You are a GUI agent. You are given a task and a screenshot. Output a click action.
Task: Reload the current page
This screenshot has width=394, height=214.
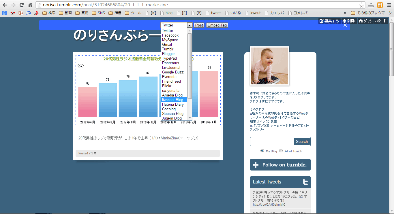point(22,5)
